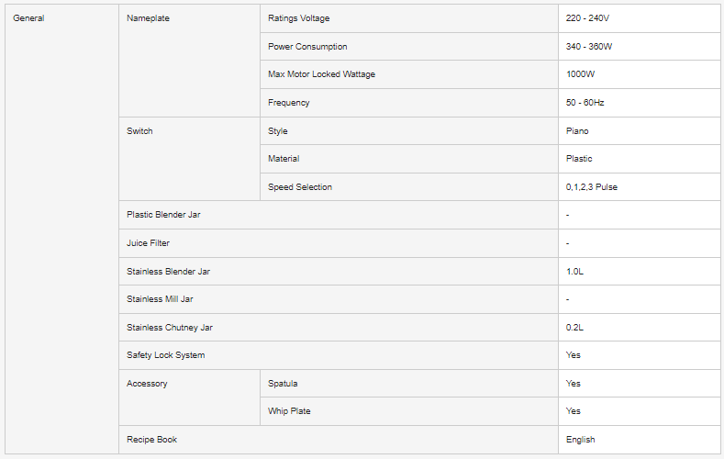The width and height of the screenshot is (724, 459).
Task: Click the Power Consumption label
Action: [x=307, y=47]
